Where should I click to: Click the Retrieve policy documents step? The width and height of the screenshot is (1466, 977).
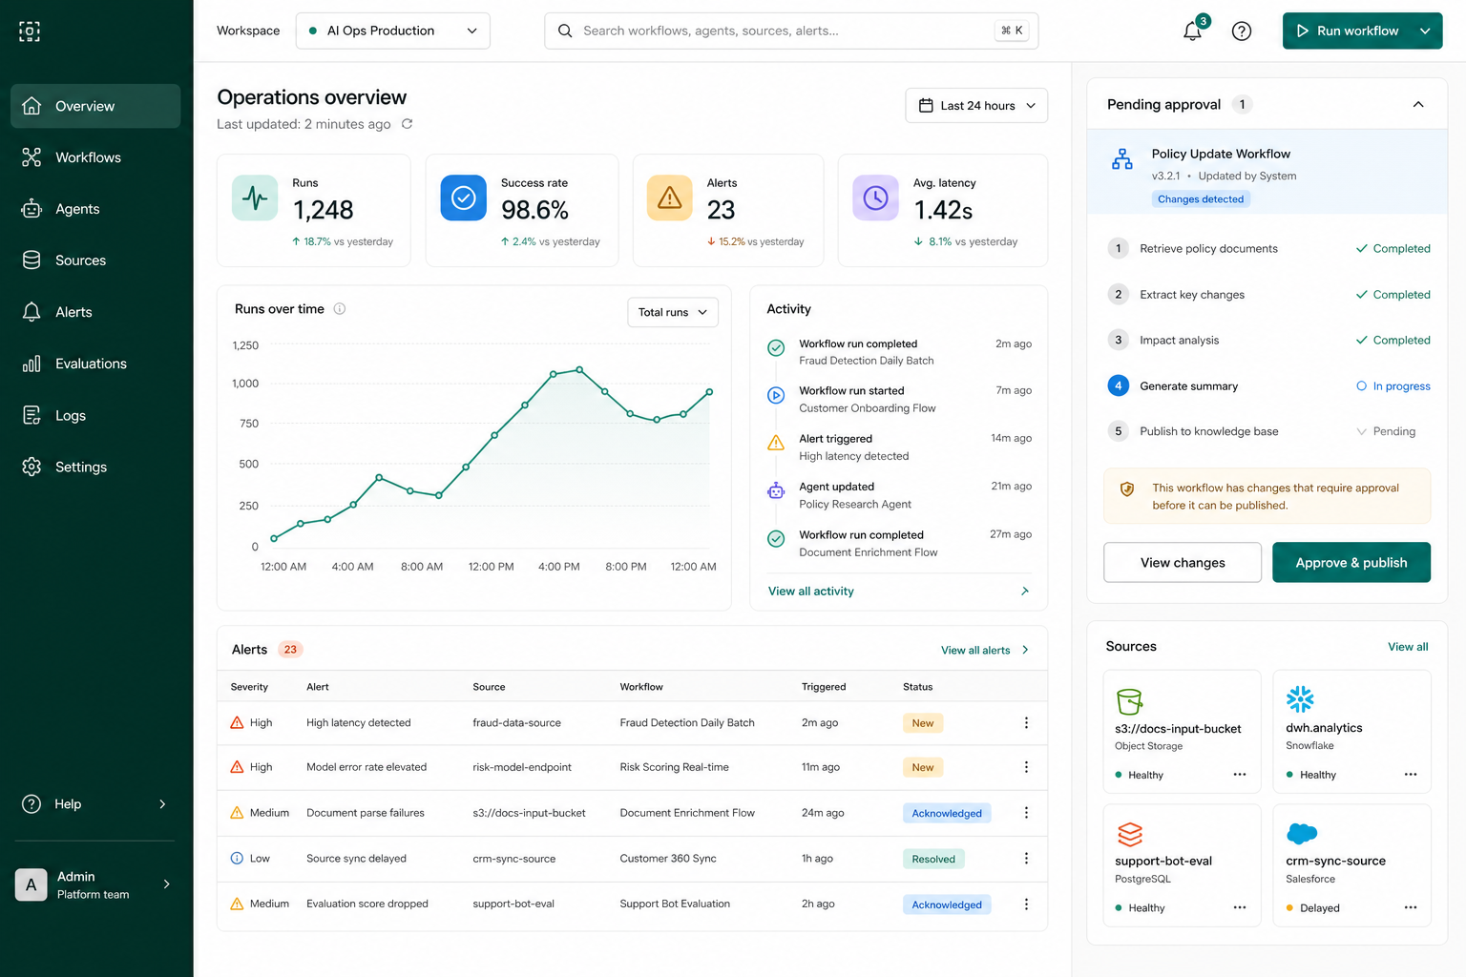tap(1268, 248)
